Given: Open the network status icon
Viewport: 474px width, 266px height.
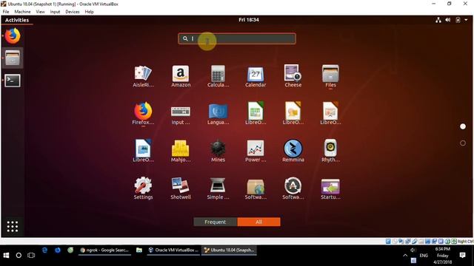Looking at the screenshot, I should pyautogui.click(x=438, y=20).
